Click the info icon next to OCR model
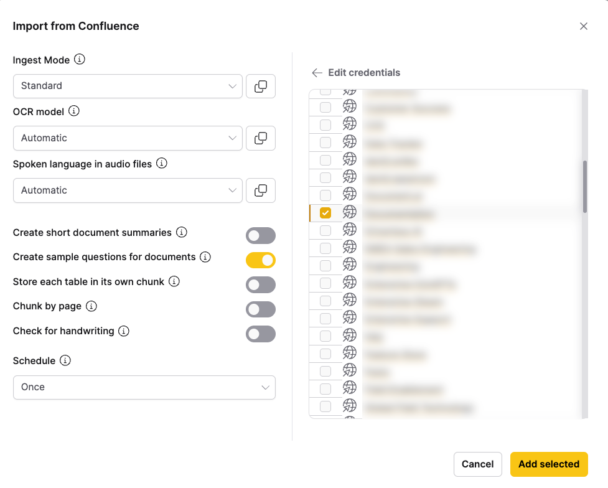Image resolution: width=608 pixels, height=488 pixels. (x=74, y=111)
